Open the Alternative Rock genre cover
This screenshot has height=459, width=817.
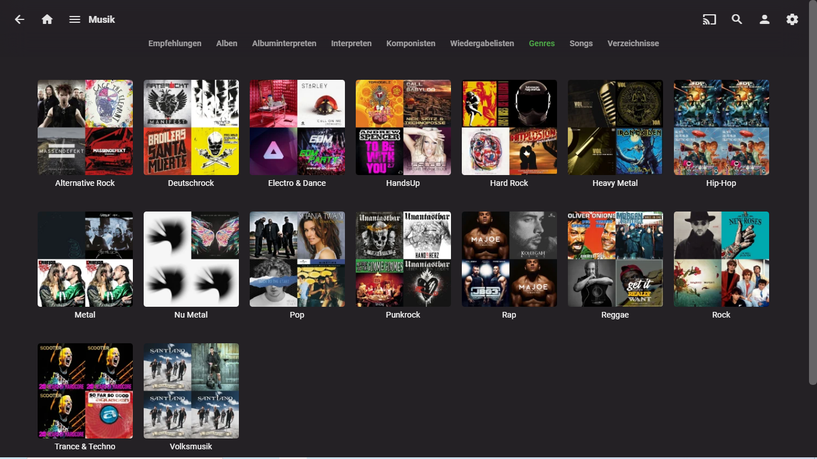(x=85, y=127)
